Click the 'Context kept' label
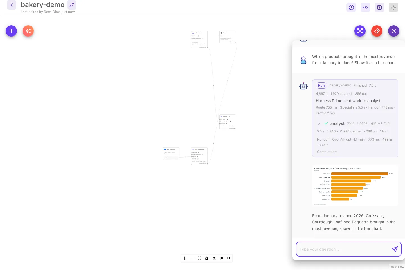This screenshot has height=270, width=405. [x=327, y=152]
